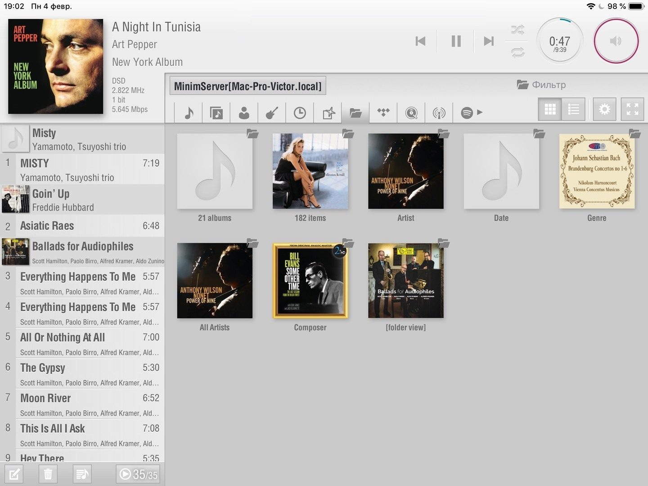Click the trash icon to clear playlist
648x486 pixels.
[48, 474]
